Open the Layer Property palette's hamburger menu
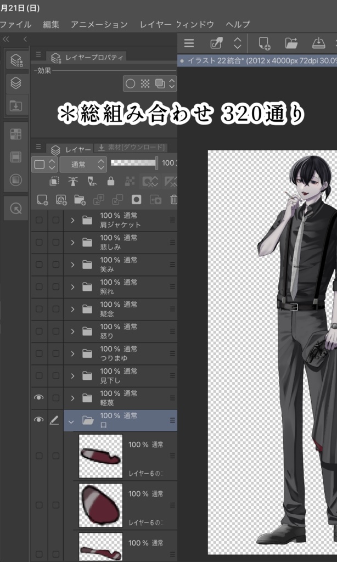This screenshot has width=337, height=562. 38,55
